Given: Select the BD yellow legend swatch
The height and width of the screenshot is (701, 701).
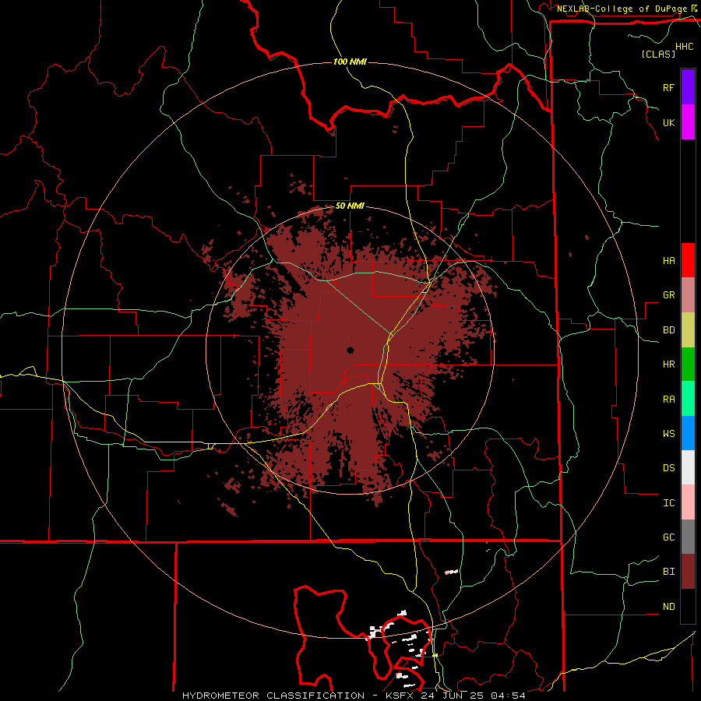Looking at the screenshot, I should (688, 330).
